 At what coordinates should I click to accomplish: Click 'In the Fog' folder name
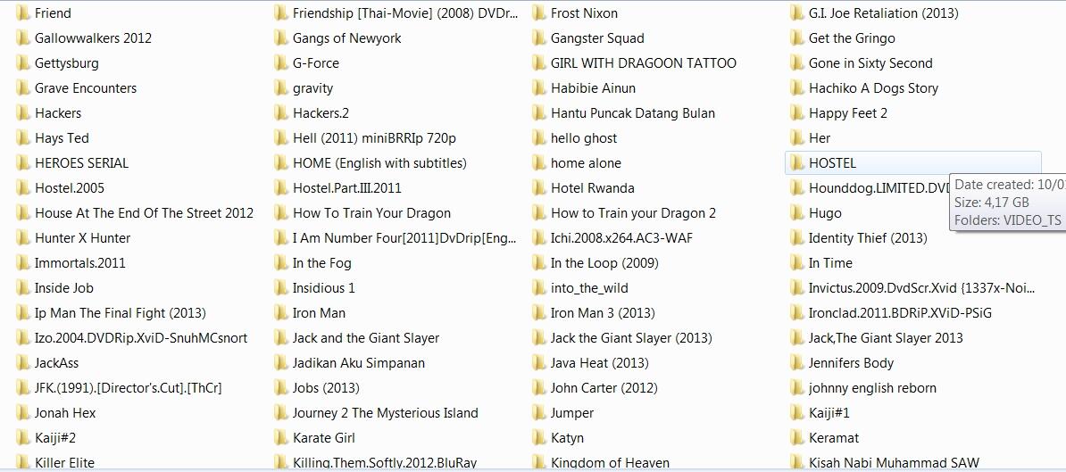click(321, 263)
